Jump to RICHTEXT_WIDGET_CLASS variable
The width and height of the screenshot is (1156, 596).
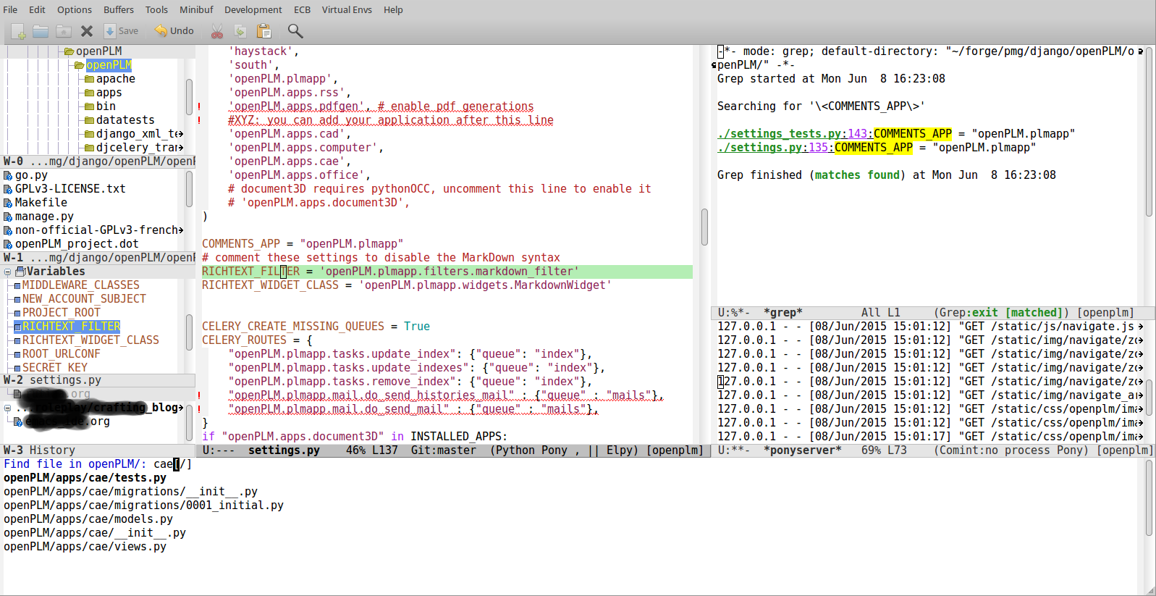(x=90, y=340)
